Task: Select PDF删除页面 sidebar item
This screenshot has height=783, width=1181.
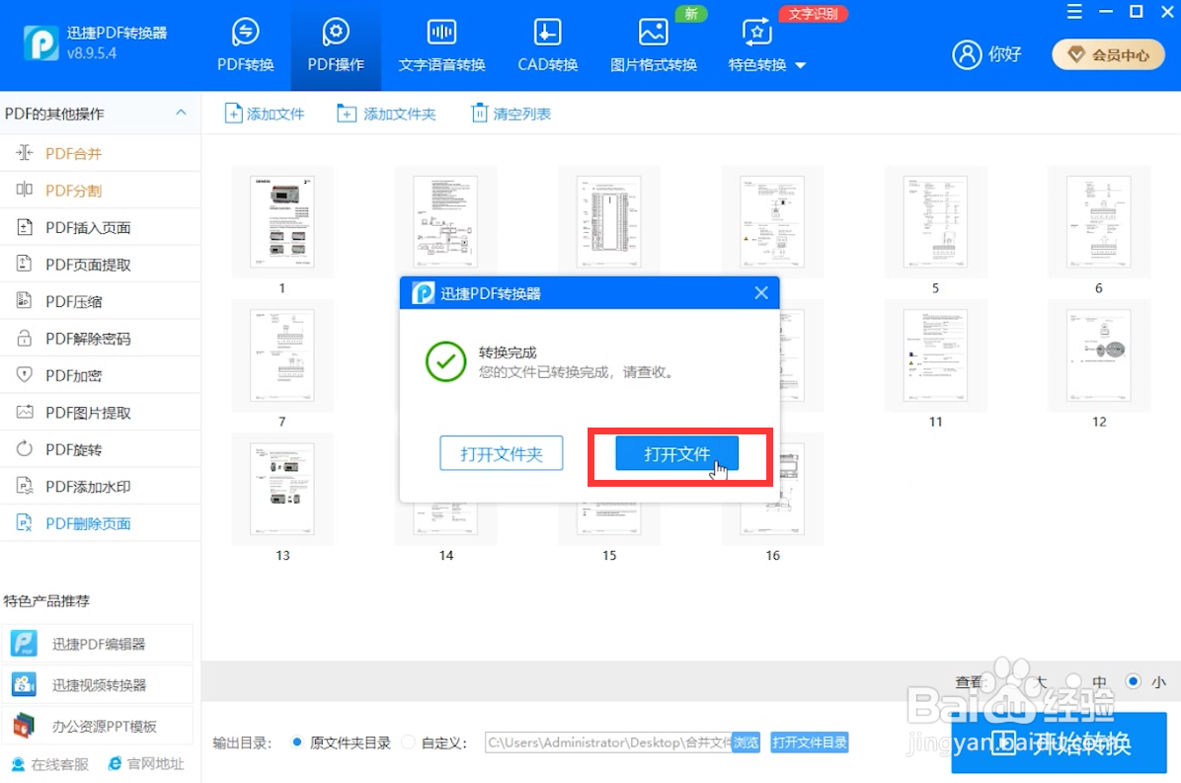Action: (x=100, y=523)
